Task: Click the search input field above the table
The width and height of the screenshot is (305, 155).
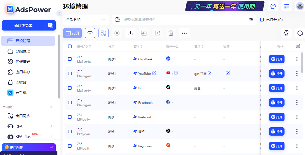Action: click(x=169, y=19)
